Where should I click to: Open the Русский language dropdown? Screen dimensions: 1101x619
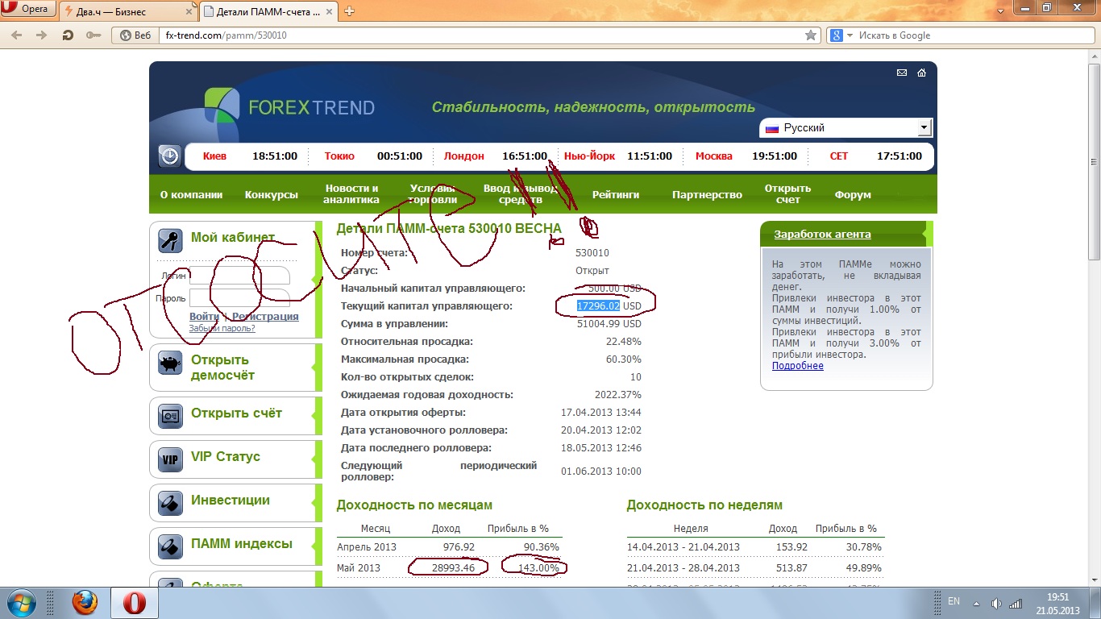pyautogui.click(x=845, y=128)
